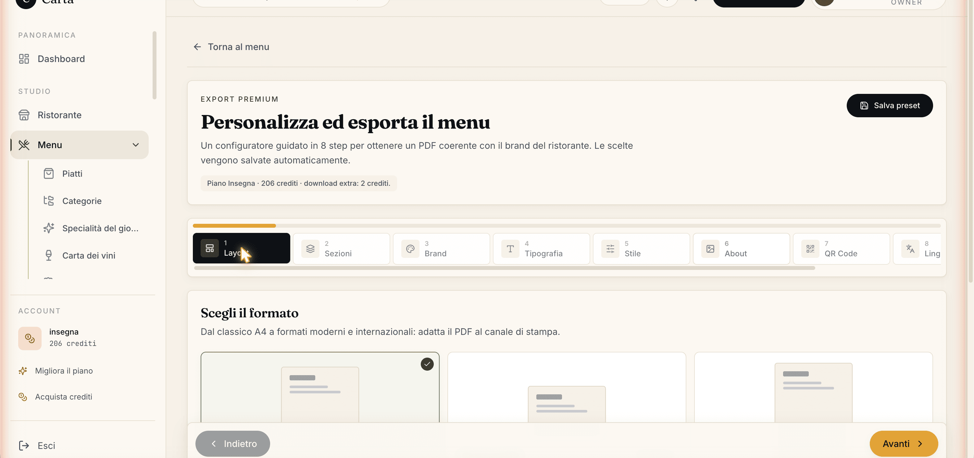Click the wine glass icon
The image size is (974, 458).
tap(48, 255)
